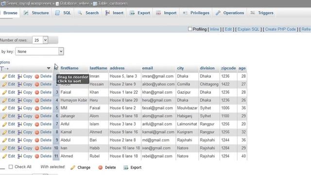
Task: Click Copy text in the Abdul row
Action: (28, 140)
